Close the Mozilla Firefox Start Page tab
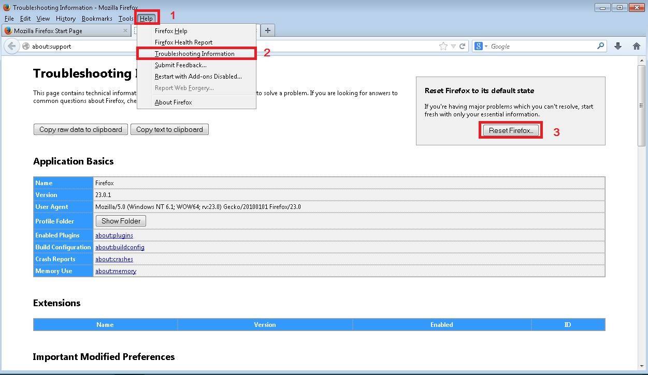The width and height of the screenshot is (648, 375). pyautogui.click(x=125, y=31)
